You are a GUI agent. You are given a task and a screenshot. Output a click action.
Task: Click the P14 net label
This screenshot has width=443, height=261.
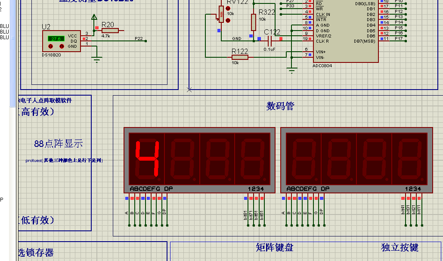399,22
